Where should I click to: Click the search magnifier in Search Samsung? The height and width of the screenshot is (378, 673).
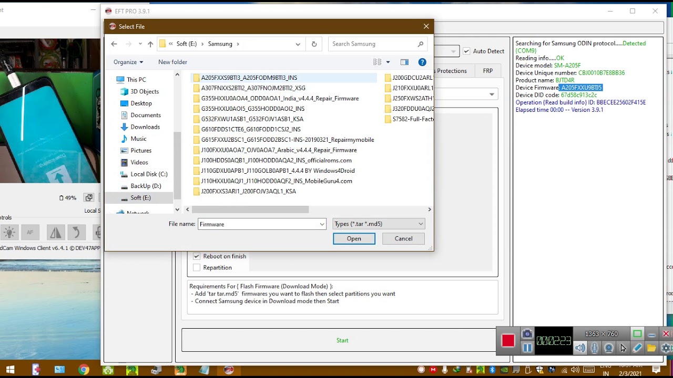coord(421,44)
